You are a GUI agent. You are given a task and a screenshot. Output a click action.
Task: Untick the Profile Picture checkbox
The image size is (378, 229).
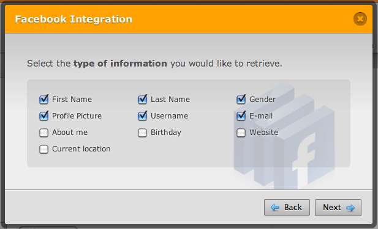[44, 116]
